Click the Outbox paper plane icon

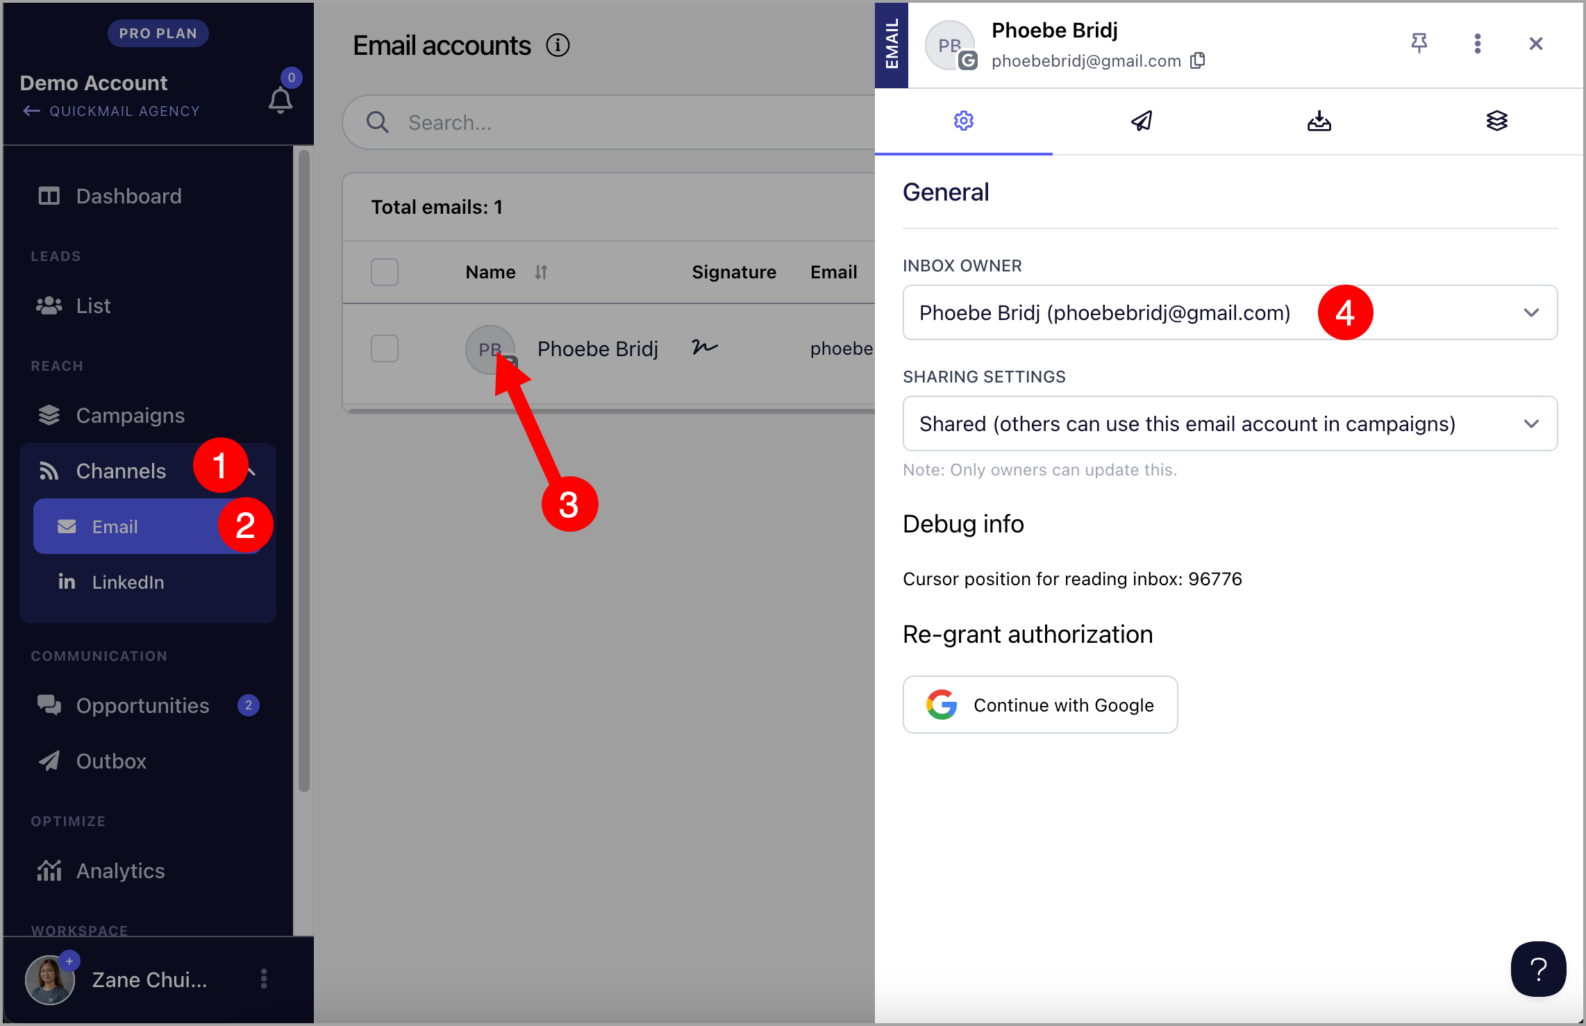click(x=49, y=761)
